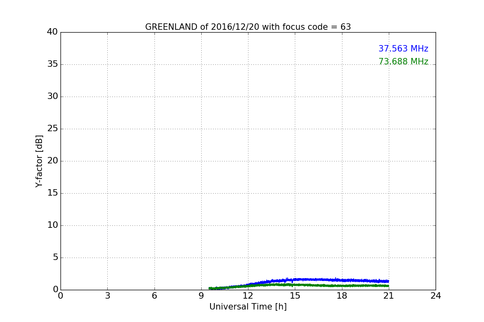Click the y-axis tick label '30'

pyautogui.click(x=52, y=97)
